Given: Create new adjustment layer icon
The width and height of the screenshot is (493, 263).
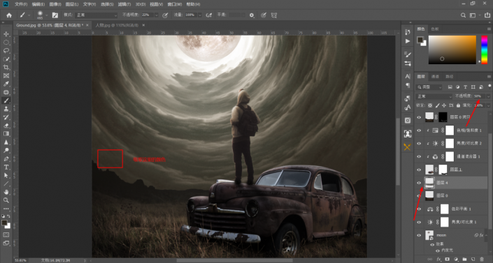Looking at the screenshot, I should coord(456,260).
